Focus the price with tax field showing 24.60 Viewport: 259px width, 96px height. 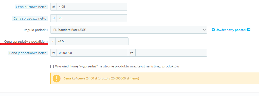92,41
